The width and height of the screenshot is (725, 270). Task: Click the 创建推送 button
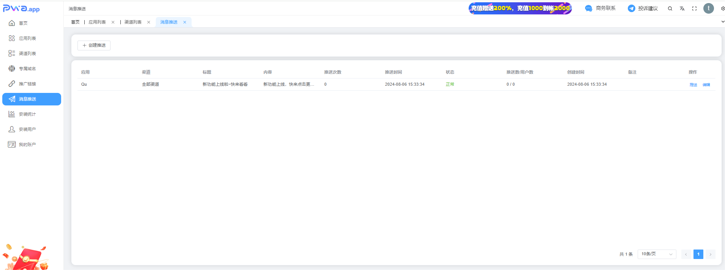[94, 46]
